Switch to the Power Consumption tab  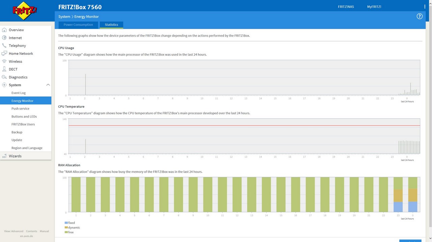coord(78,25)
